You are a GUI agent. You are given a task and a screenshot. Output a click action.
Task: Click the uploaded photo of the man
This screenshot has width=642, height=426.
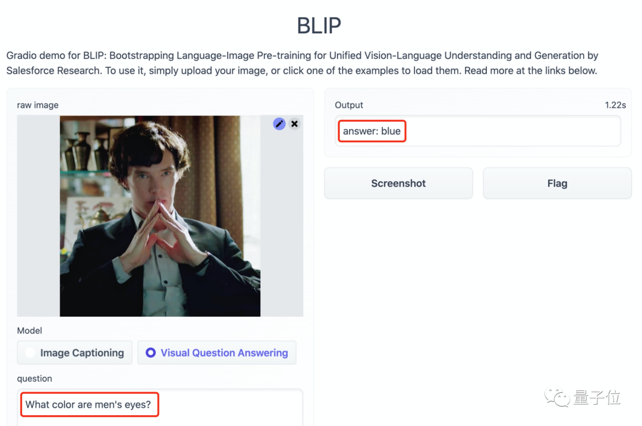[160, 216]
